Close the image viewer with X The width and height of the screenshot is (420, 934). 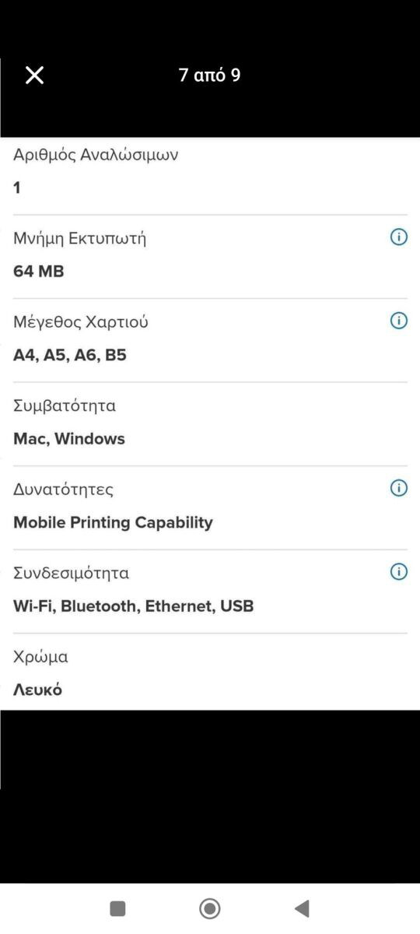click(35, 75)
